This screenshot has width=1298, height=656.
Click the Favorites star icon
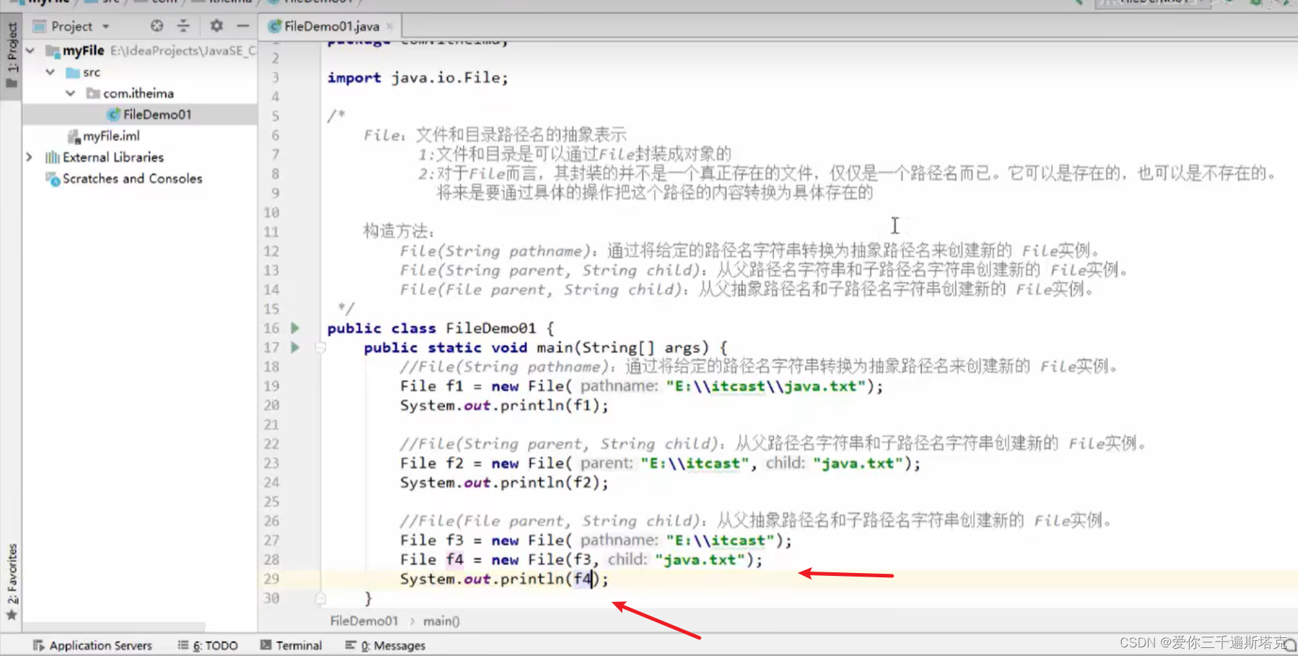coord(12,615)
